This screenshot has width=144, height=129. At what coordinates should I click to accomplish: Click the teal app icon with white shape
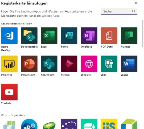(x=89, y=124)
